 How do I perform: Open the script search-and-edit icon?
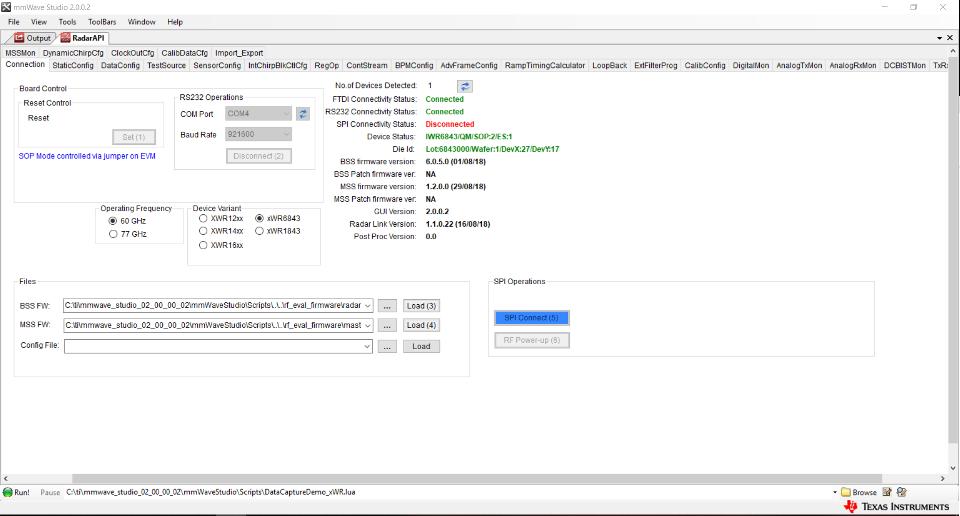[x=902, y=492]
